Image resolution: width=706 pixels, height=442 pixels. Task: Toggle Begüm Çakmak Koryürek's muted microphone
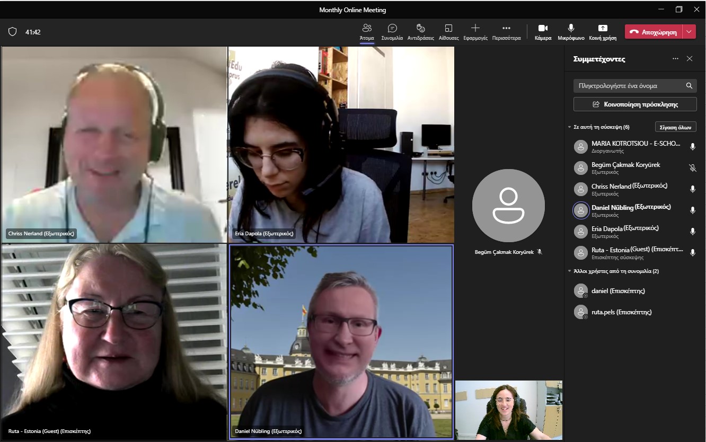[x=692, y=168]
